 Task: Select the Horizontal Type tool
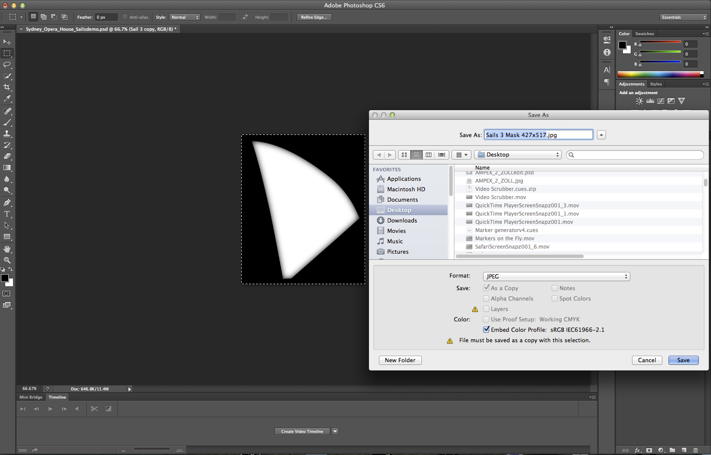coord(7,214)
